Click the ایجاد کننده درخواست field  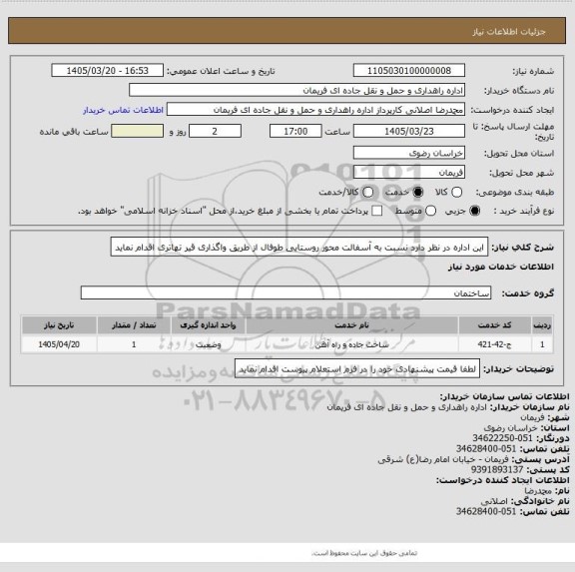click(315, 110)
